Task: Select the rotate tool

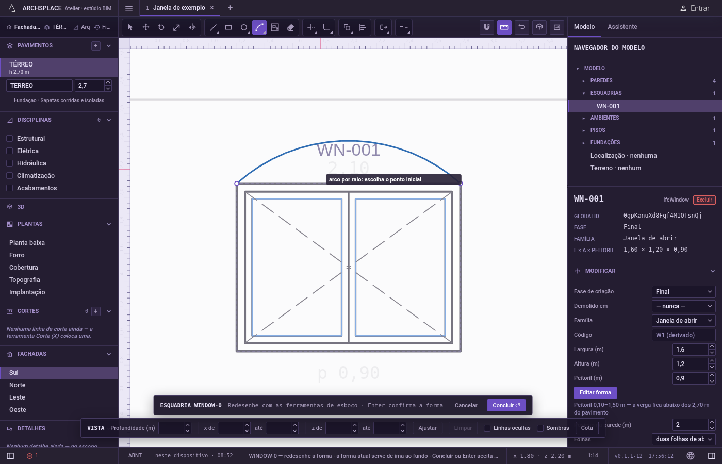Action: tap(161, 27)
